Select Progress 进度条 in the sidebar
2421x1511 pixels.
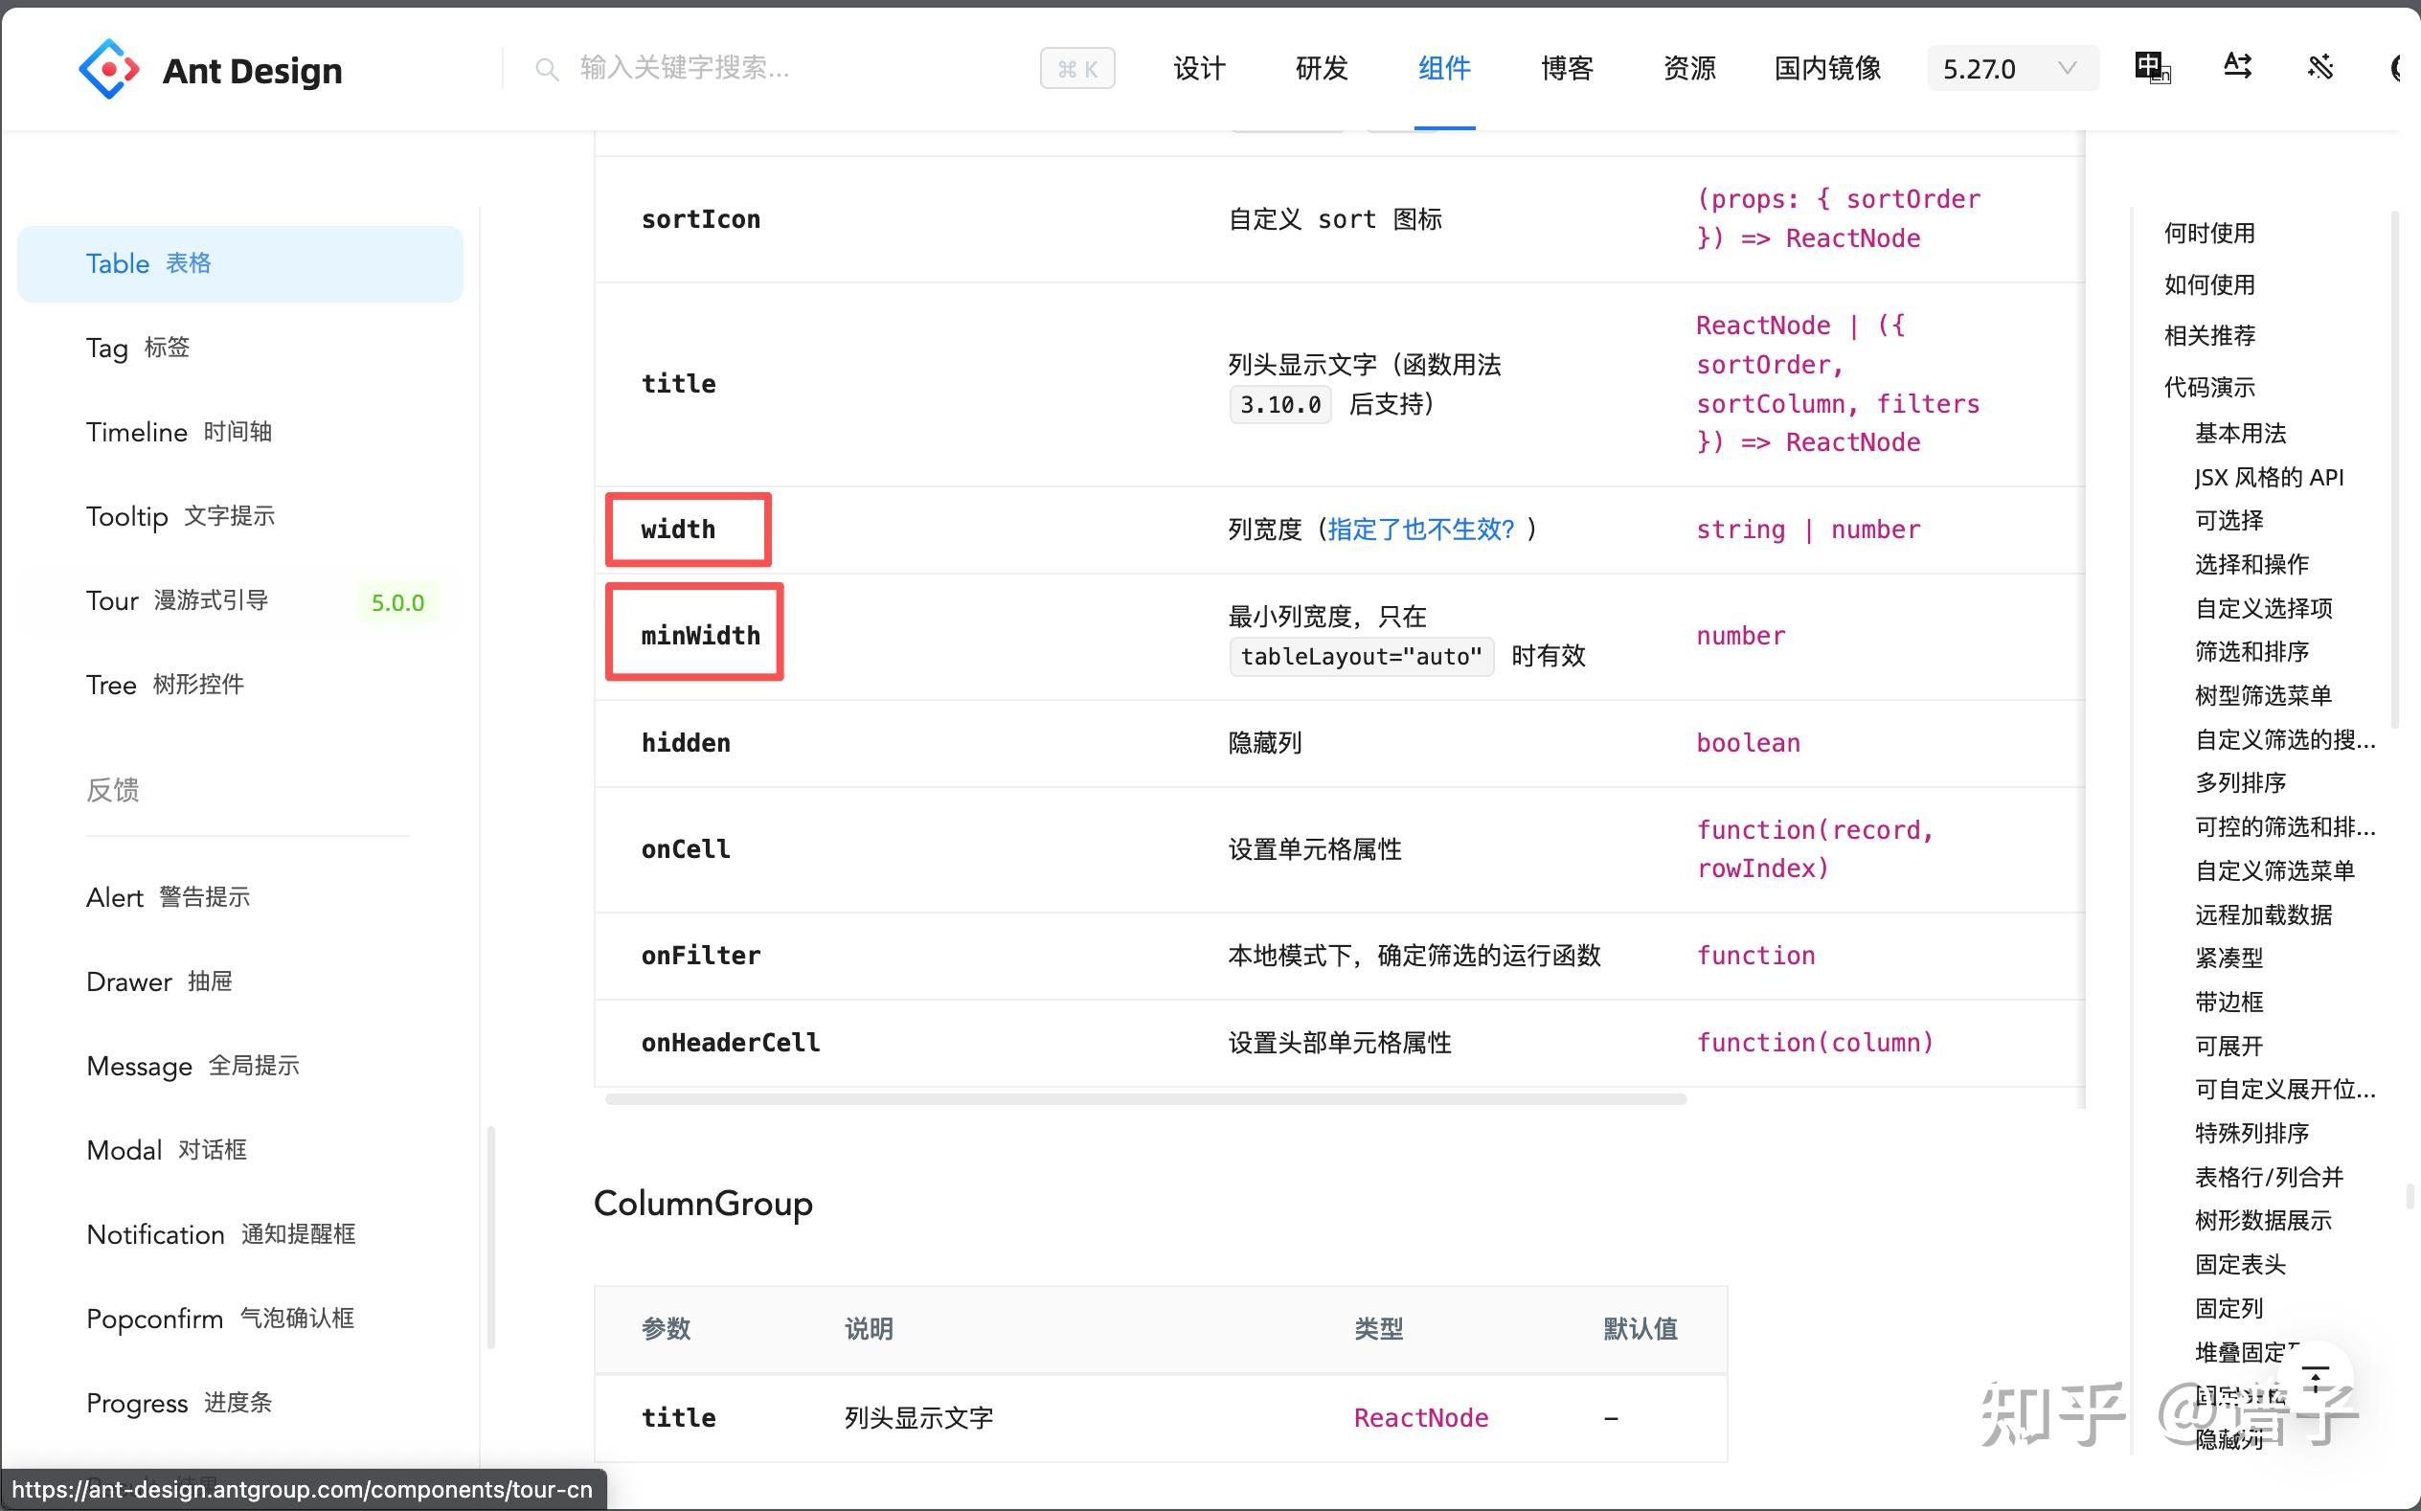[x=239, y=1403]
